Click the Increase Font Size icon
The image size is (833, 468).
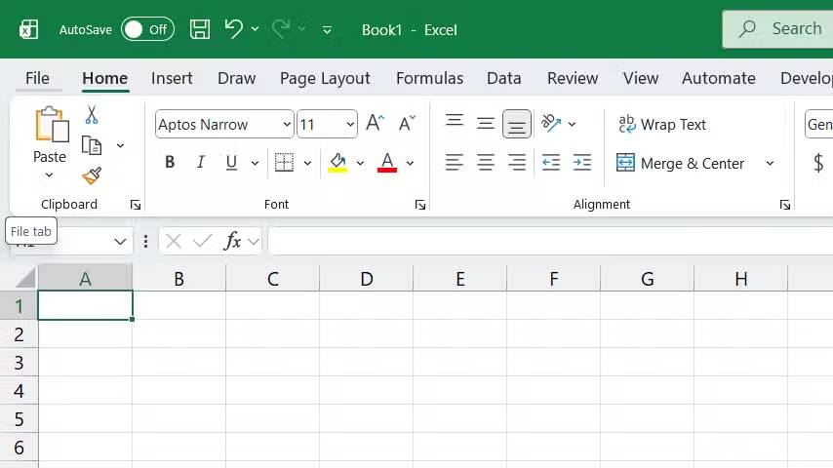tap(376, 123)
